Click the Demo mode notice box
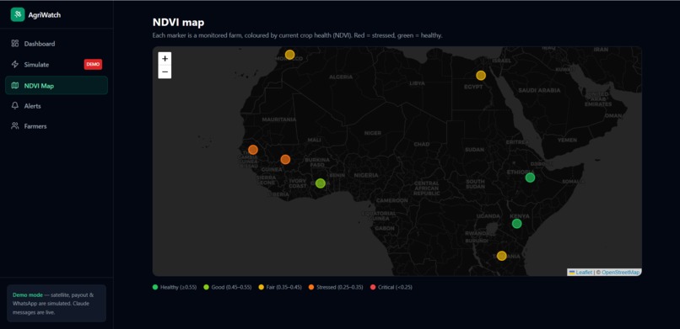The image size is (680, 329). pyautogui.click(x=57, y=304)
